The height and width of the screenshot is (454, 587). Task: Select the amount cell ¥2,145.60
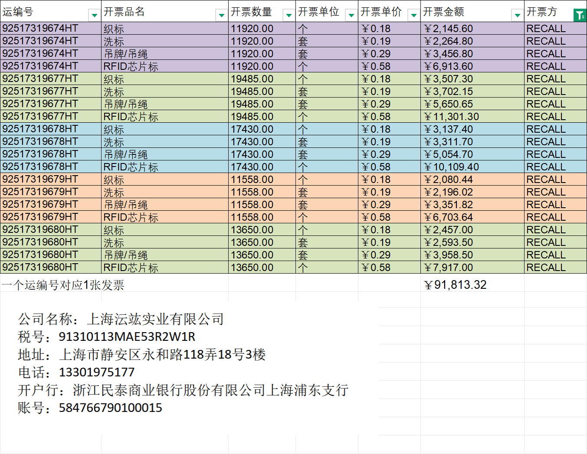pos(449,29)
